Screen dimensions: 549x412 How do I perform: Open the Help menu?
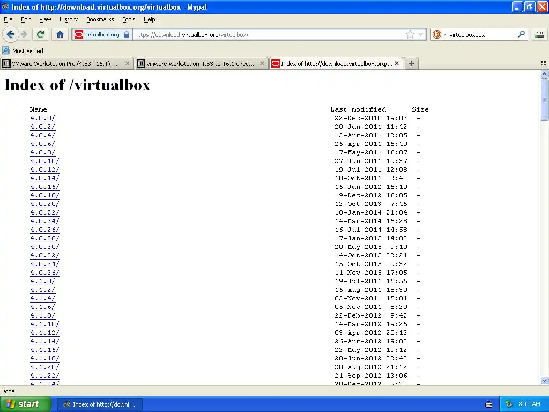(149, 19)
